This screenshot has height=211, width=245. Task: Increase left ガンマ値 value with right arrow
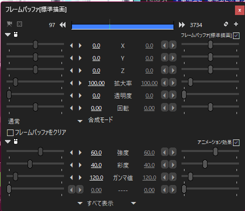[x=80, y=177]
